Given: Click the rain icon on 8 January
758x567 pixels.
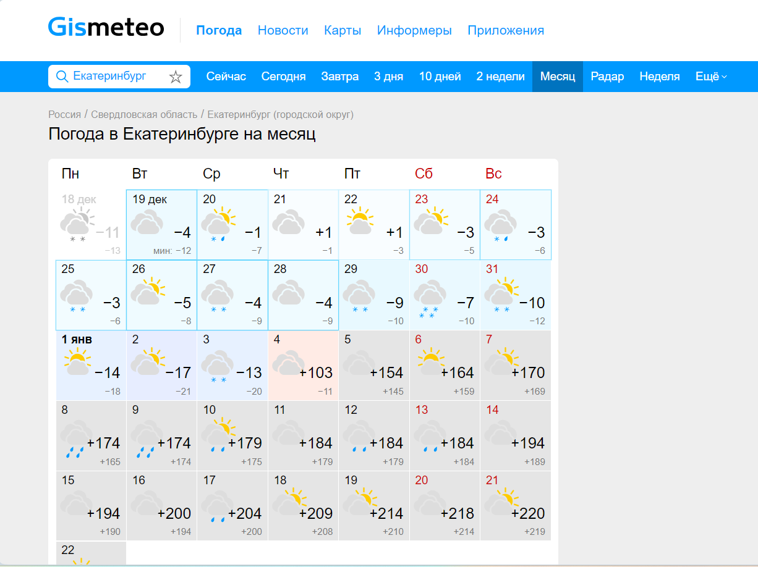Looking at the screenshot, I should [77, 439].
